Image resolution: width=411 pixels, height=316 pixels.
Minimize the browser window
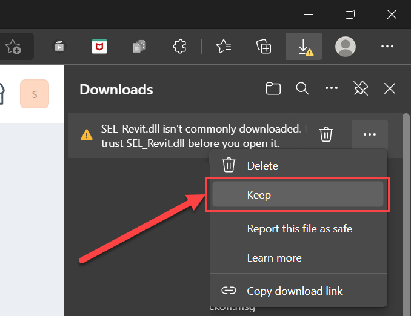pyautogui.click(x=308, y=14)
